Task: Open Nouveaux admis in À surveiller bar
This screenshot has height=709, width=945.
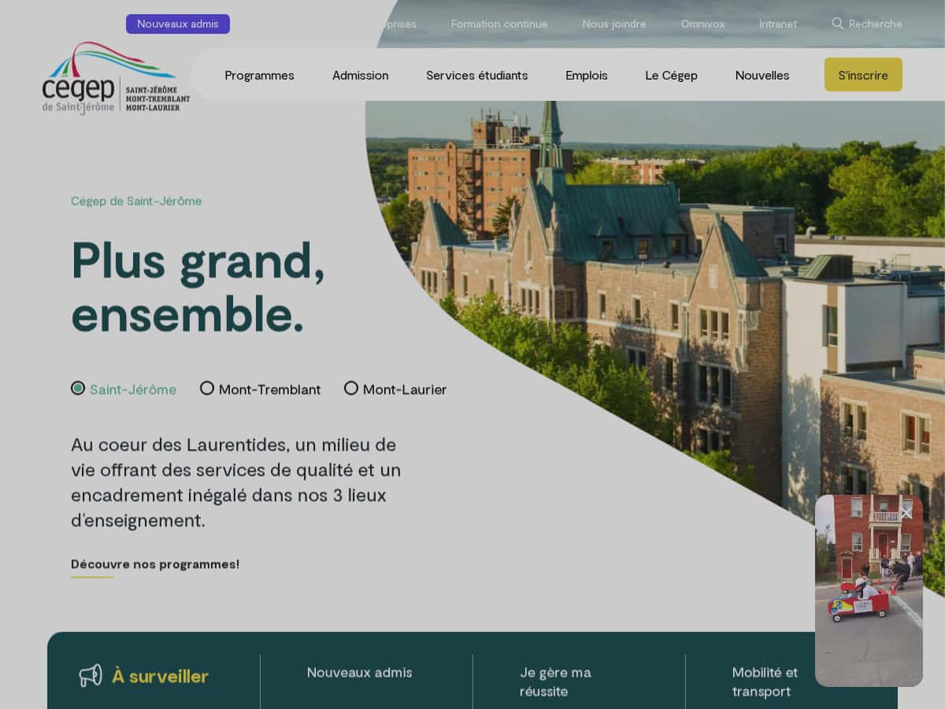Action: pyautogui.click(x=360, y=673)
